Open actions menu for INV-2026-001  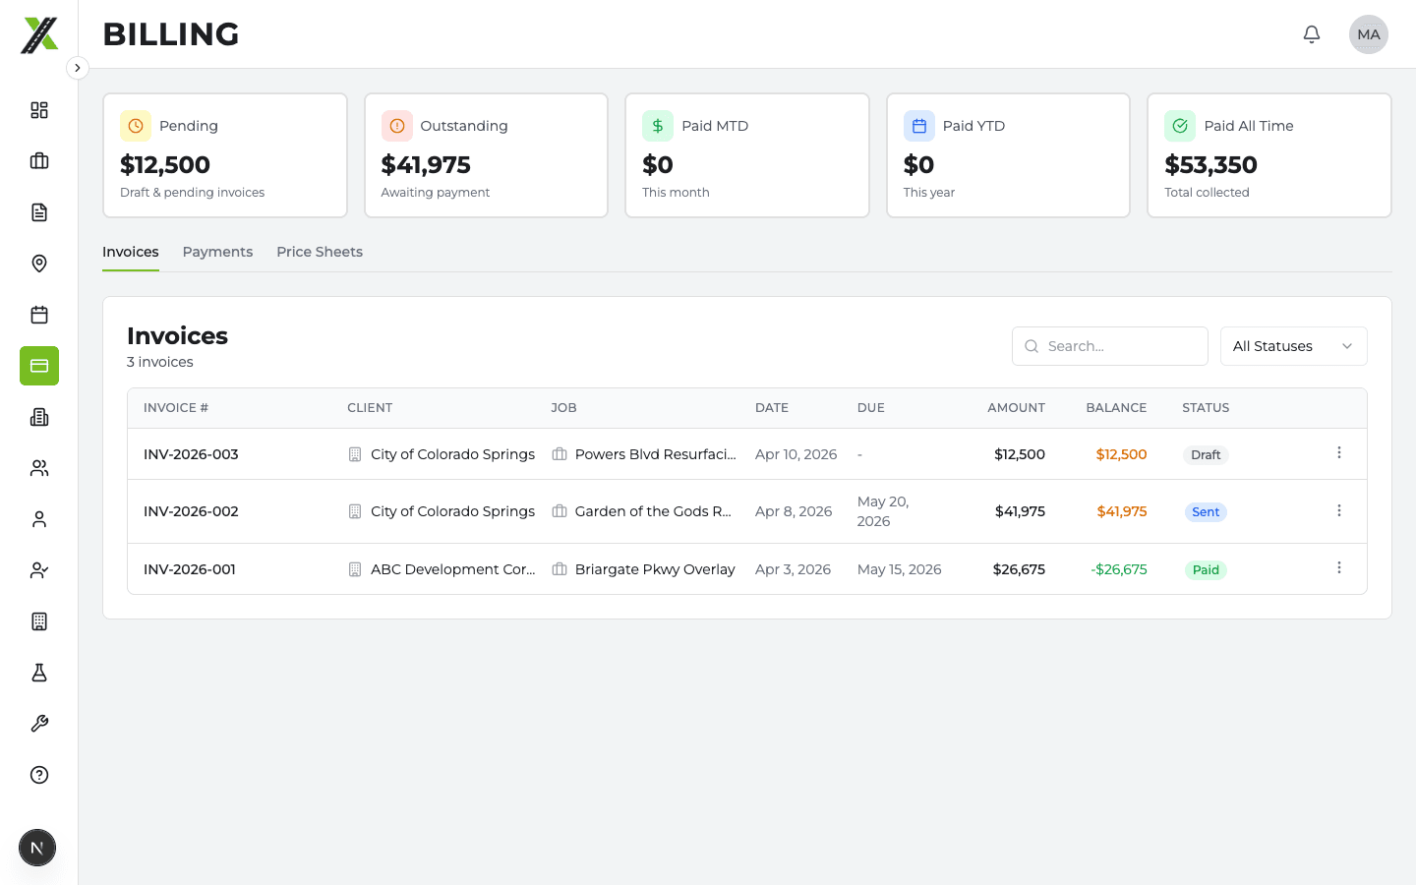tap(1339, 567)
